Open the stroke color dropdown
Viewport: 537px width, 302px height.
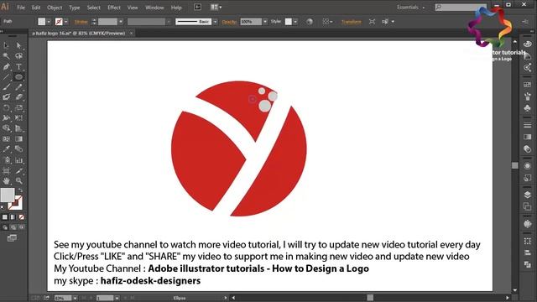coord(65,22)
